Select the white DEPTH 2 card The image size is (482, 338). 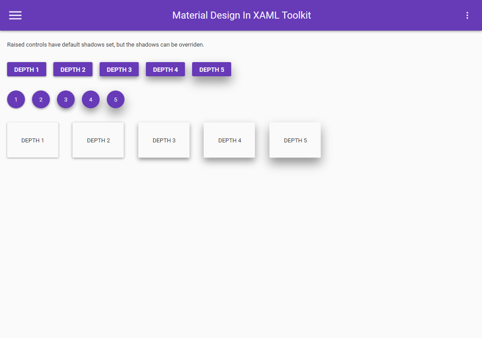pyautogui.click(x=98, y=140)
